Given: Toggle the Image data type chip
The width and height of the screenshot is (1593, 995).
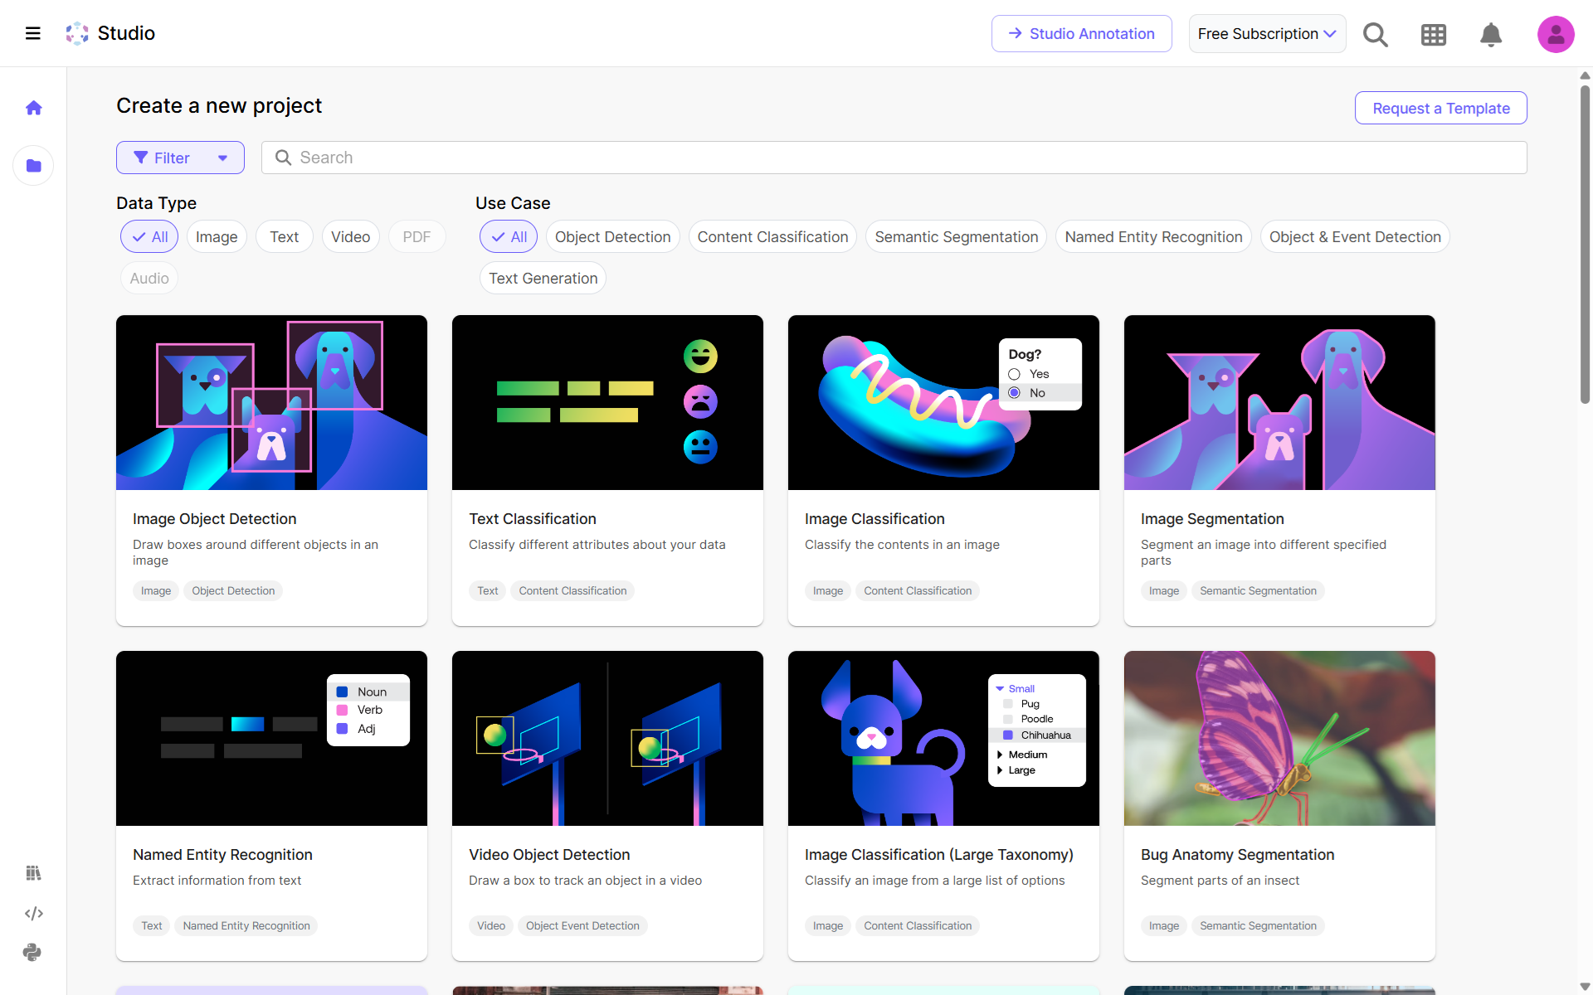Looking at the screenshot, I should [x=217, y=237].
